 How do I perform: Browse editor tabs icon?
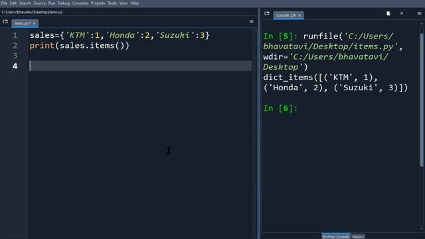point(5,21)
